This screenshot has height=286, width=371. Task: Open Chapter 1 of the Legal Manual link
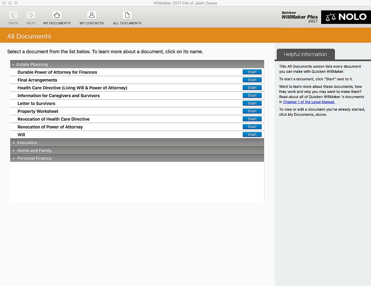click(x=309, y=102)
